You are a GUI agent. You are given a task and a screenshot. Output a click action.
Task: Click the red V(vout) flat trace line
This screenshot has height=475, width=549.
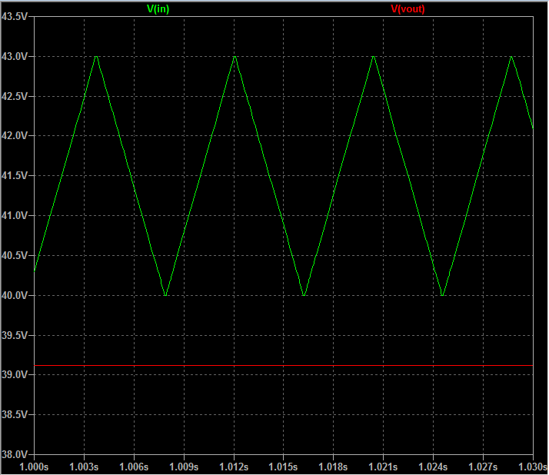point(284,365)
